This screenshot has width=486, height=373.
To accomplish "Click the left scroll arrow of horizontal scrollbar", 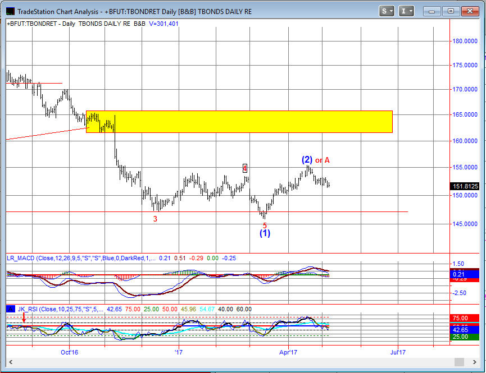I will 11,362.
